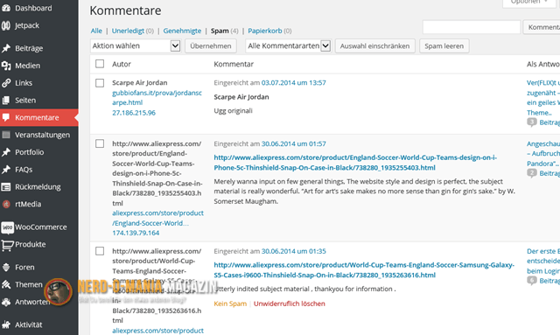Click the Ver(FLIX)t response post link
This screenshot has width=560, height=335.
pos(543,97)
